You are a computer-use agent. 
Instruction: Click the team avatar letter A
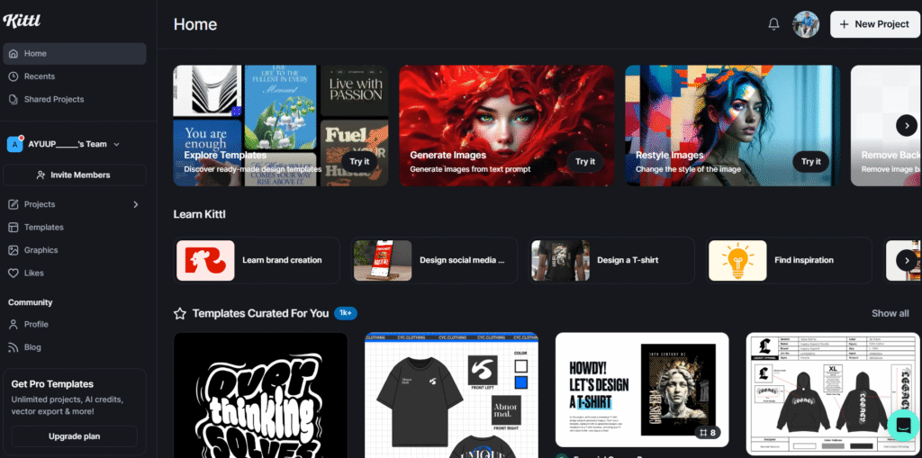pyautogui.click(x=14, y=144)
